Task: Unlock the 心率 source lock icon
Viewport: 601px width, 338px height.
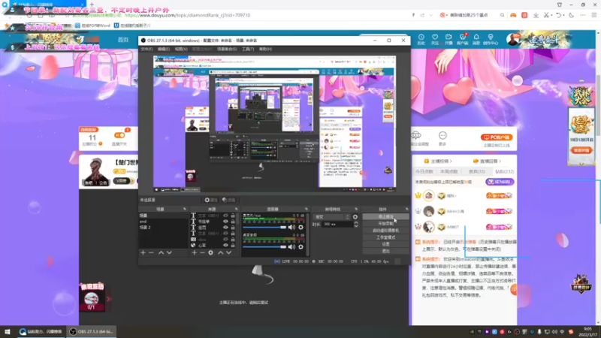Action: pos(233,246)
